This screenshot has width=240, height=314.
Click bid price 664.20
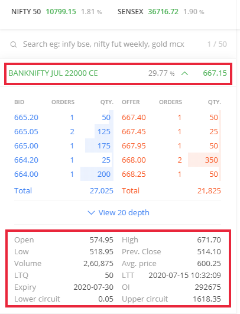(x=26, y=160)
